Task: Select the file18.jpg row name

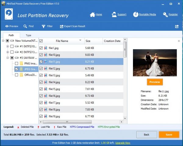Action: pos(54,109)
